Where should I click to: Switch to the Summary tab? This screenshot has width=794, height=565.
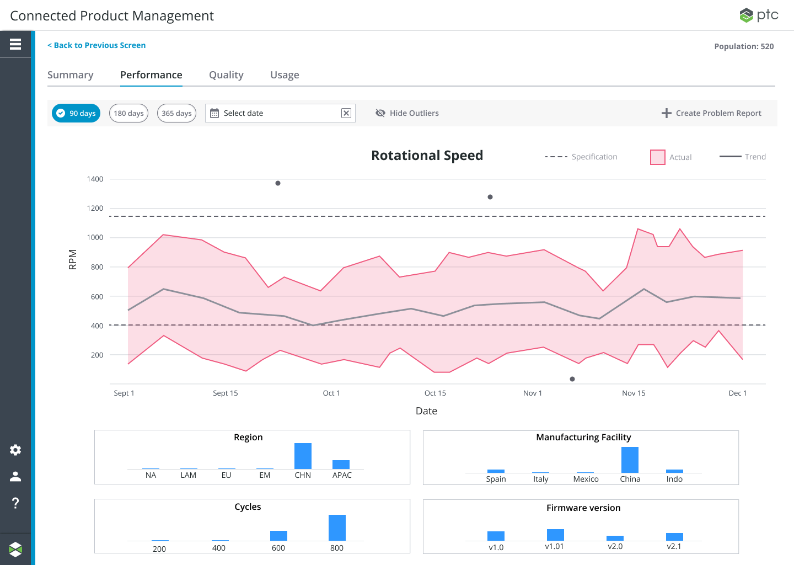pos(71,75)
